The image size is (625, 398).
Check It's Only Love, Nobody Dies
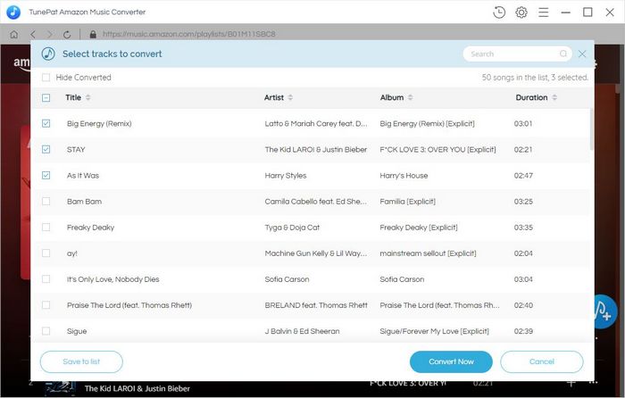click(x=46, y=279)
